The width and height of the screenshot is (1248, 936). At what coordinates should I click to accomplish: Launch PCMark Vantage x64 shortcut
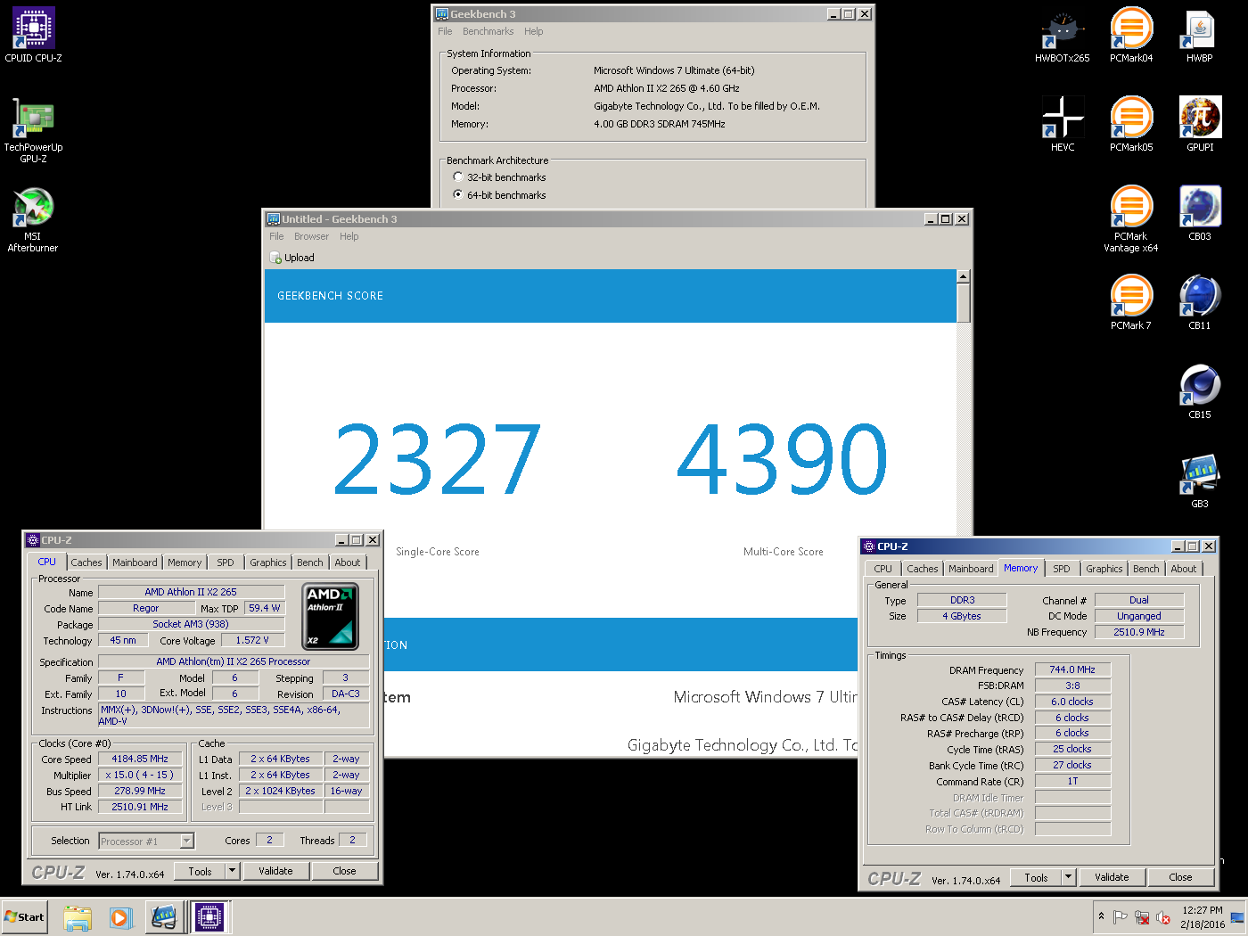(x=1131, y=218)
